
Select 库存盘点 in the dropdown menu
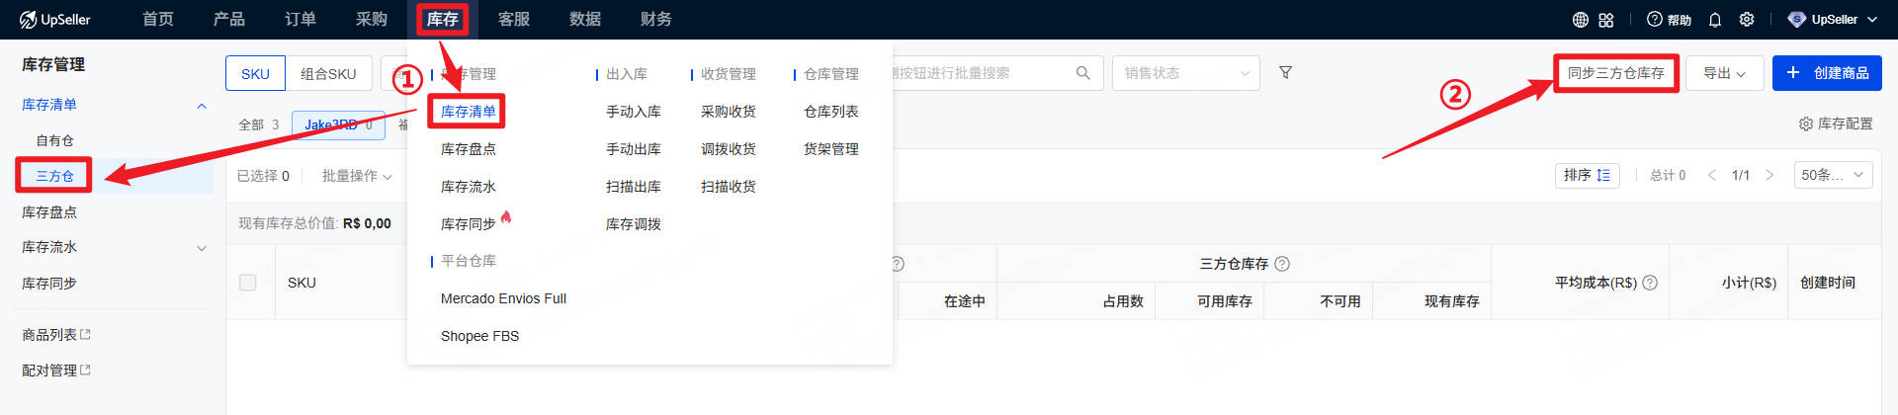(469, 149)
